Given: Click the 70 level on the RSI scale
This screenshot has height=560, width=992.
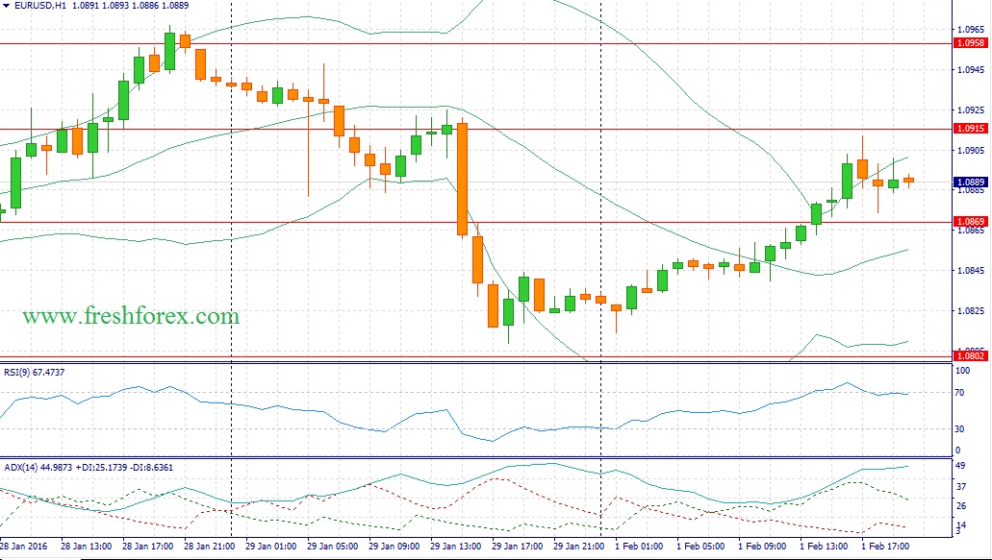Looking at the screenshot, I should click(959, 393).
